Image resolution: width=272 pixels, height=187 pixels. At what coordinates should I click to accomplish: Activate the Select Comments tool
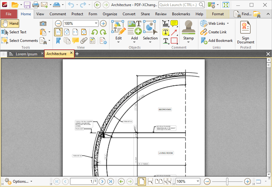click(x=20, y=41)
